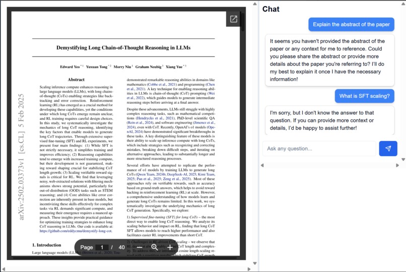Click the chat panel's down scroll arrow
The width and height of the screenshot is (406, 272).
point(403,159)
